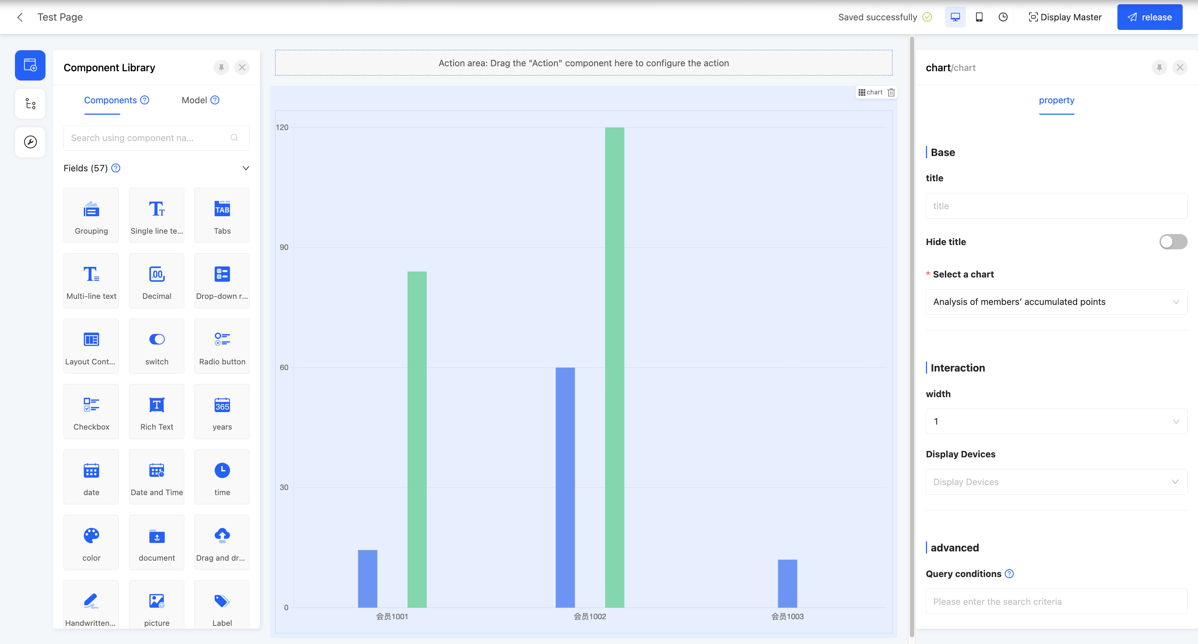Click the Query conditions help icon
The image size is (1198, 644).
click(x=1009, y=574)
